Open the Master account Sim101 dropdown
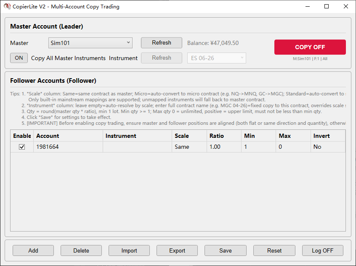 90,43
